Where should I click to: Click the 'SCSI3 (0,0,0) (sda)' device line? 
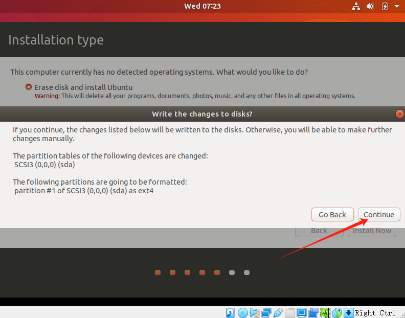(x=44, y=165)
